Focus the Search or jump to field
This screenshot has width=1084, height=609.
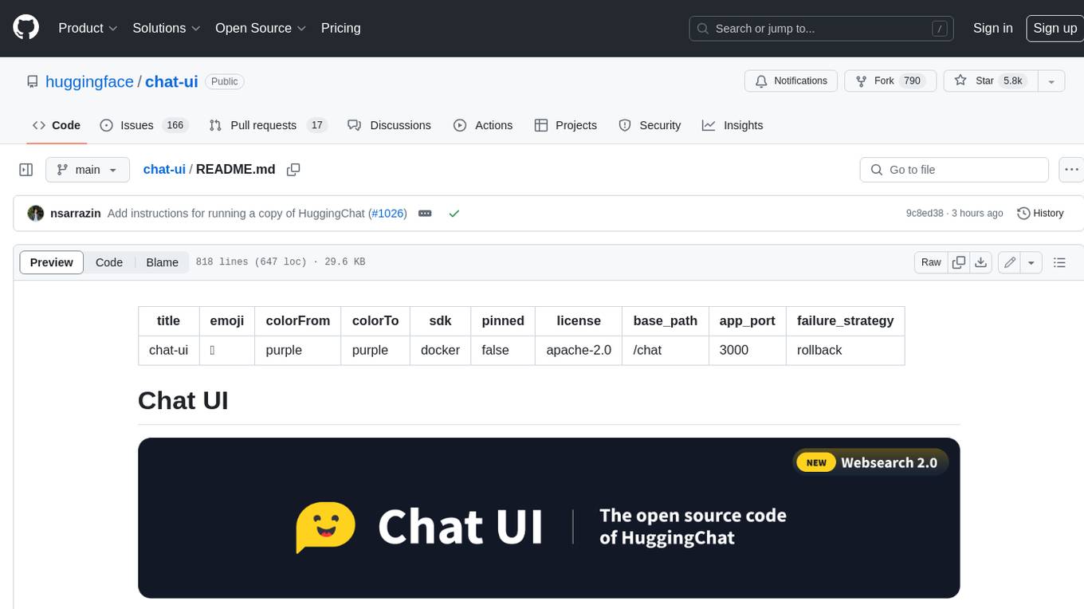point(821,28)
